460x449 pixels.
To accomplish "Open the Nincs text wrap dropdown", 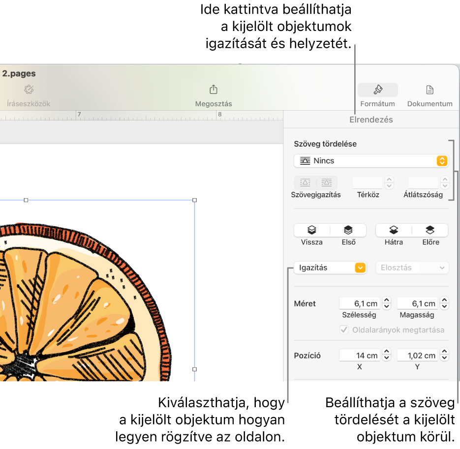I will click(371, 161).
